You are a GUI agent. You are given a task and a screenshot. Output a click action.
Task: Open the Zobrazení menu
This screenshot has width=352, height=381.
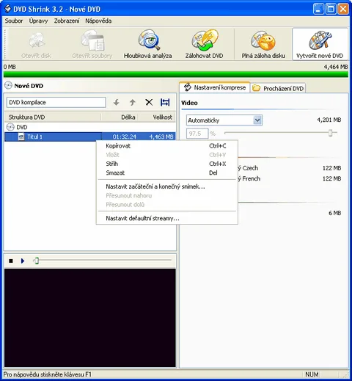pyautogui.click(x=67, y=21)
